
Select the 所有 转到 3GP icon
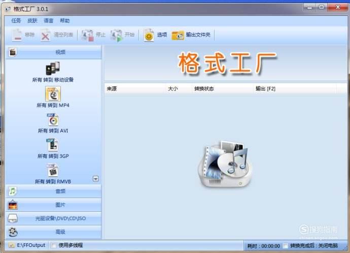(x=52, y=145)
